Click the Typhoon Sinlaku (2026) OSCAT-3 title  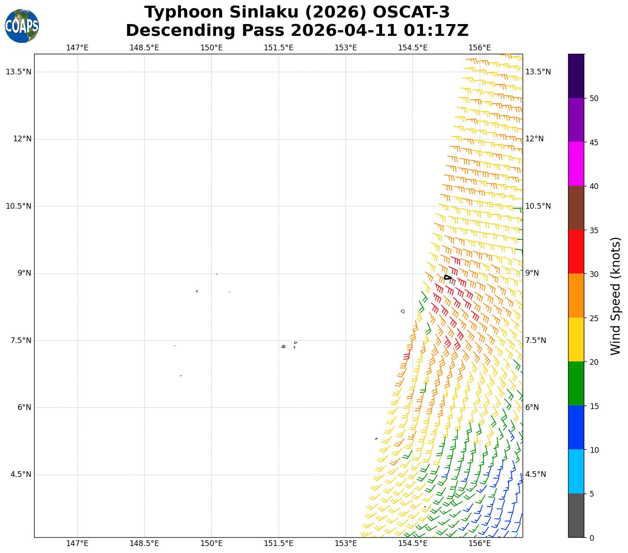click(x=297, y=12)
